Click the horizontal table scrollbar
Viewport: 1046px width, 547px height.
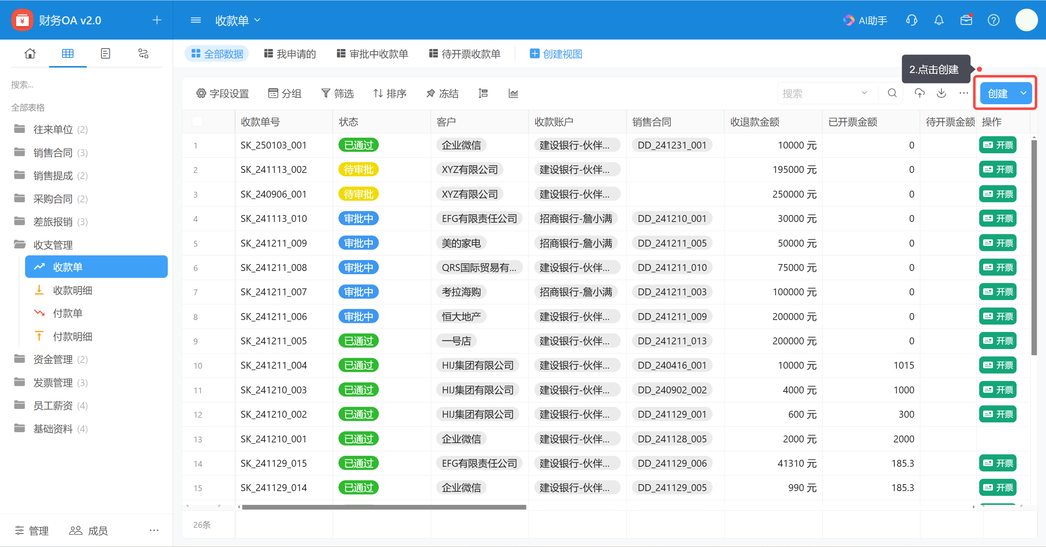(x=384, y=507)
